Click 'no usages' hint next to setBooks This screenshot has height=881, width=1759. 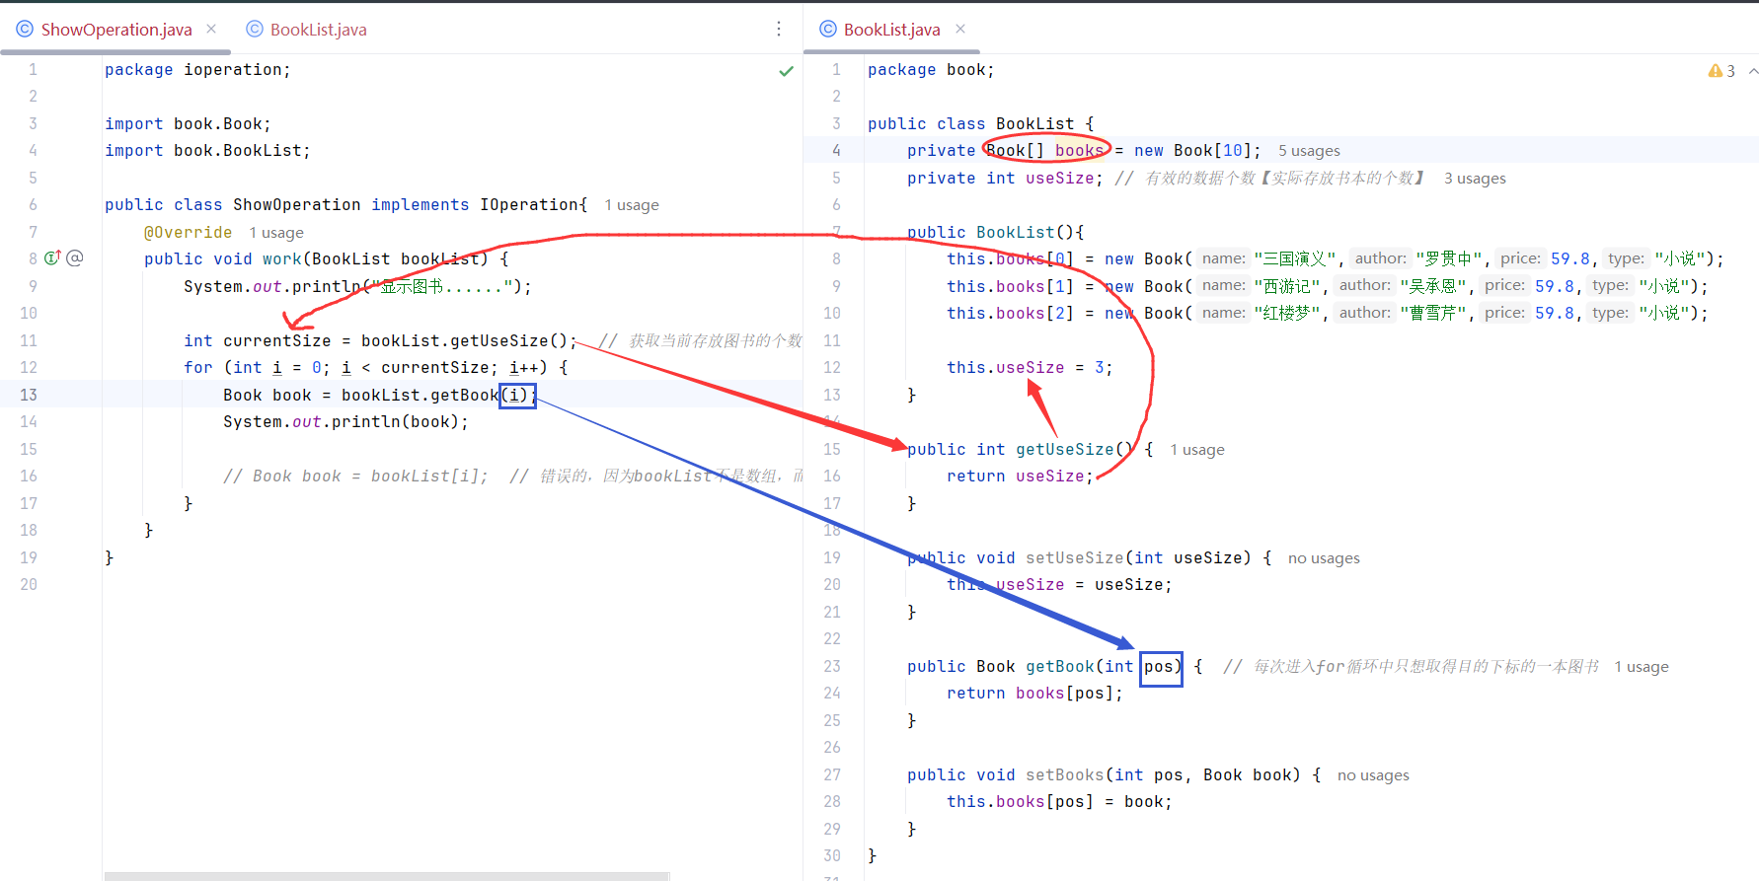click(1373, 775)
